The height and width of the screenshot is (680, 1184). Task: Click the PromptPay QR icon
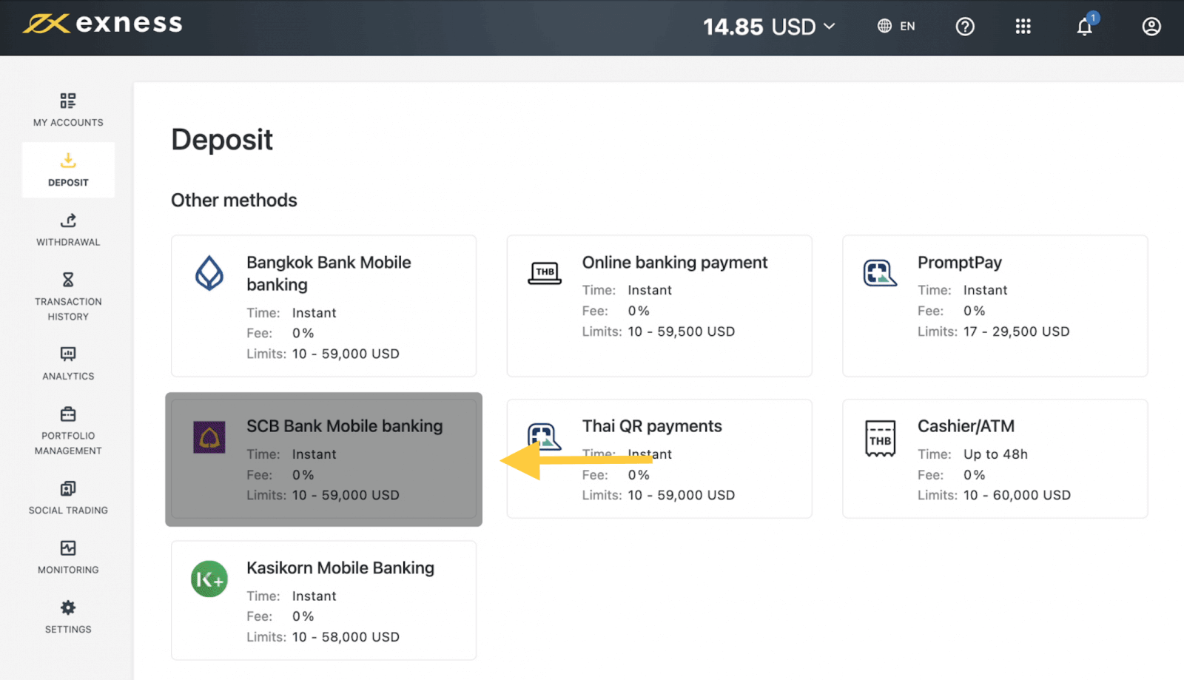(880, 273)
